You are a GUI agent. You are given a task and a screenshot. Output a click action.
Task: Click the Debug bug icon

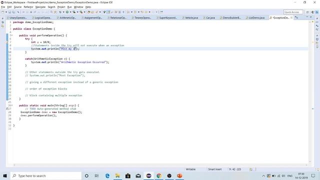[60, 12]
